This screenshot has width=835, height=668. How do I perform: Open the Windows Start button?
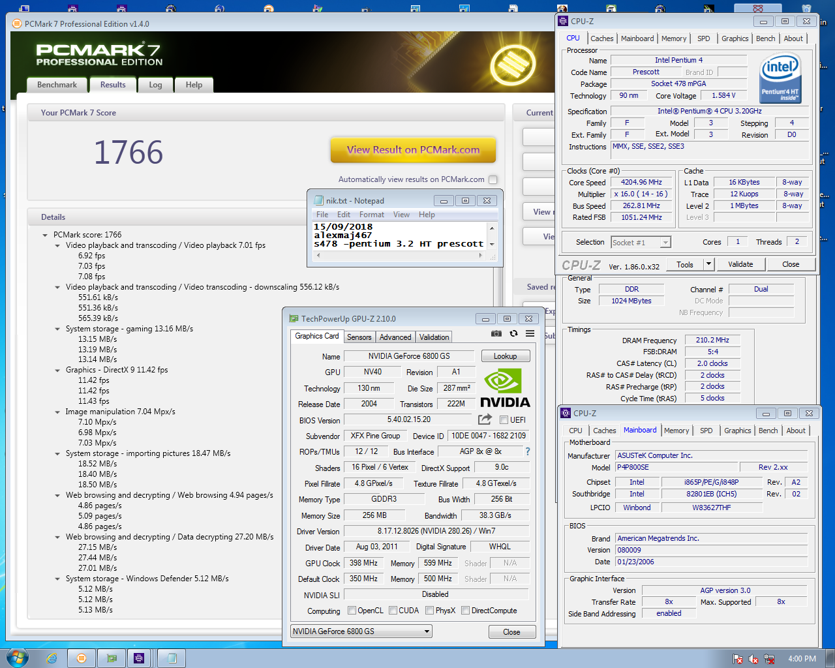tap(17, 658)
